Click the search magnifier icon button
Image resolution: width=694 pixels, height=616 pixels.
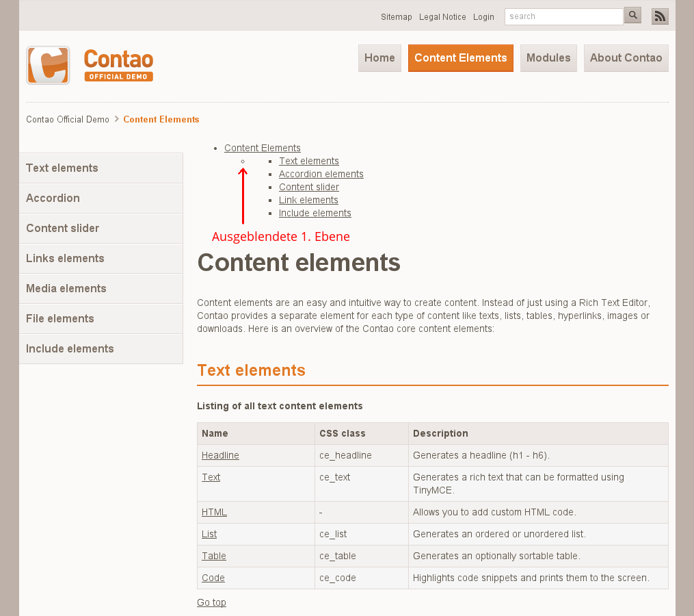[x=632, y=16]
